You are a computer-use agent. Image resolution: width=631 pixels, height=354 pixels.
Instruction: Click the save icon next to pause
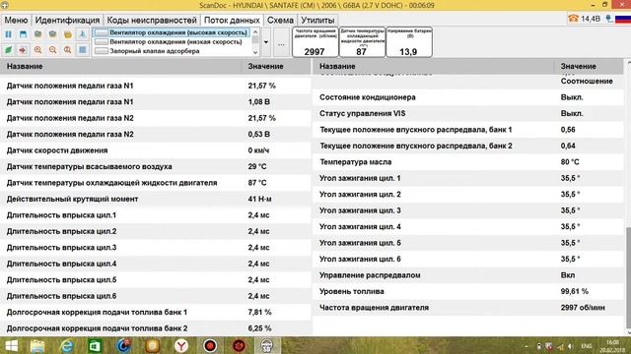(23, 34)
